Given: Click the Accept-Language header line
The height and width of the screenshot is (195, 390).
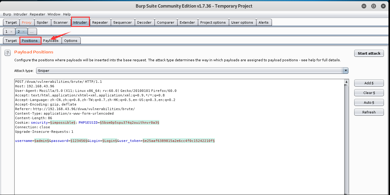Looking at the screenshot, I should click(x=95, y=100).
